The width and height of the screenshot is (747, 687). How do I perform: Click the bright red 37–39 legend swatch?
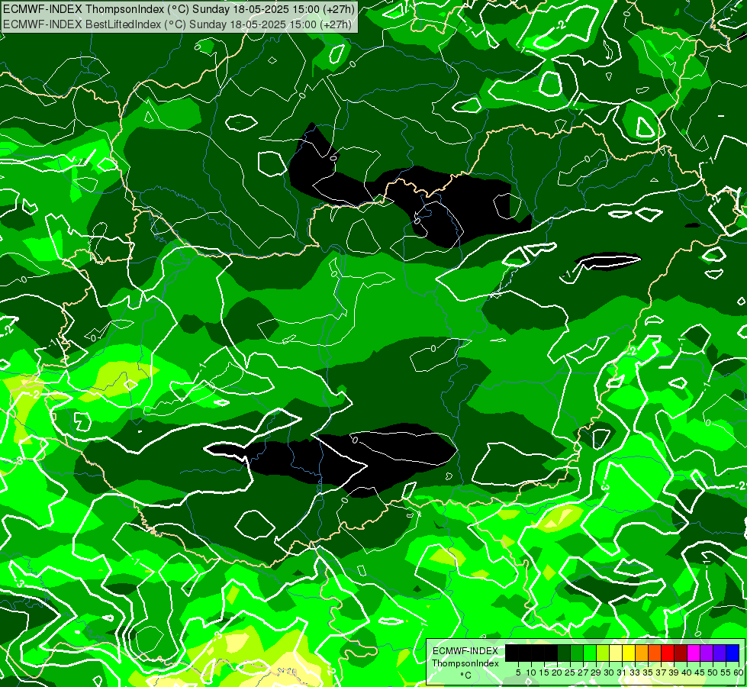point(668,653)
